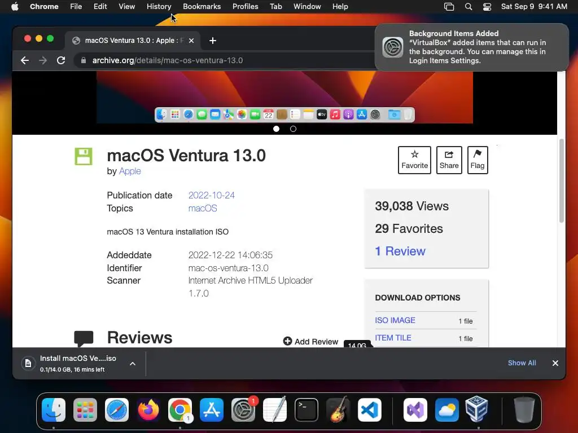Open the Help menu
This screenshot has width=578, height=433.
coord(340,7)
